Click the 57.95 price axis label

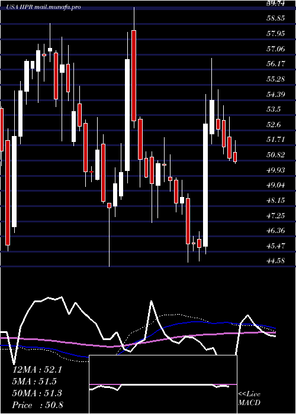tap(276, 34)
